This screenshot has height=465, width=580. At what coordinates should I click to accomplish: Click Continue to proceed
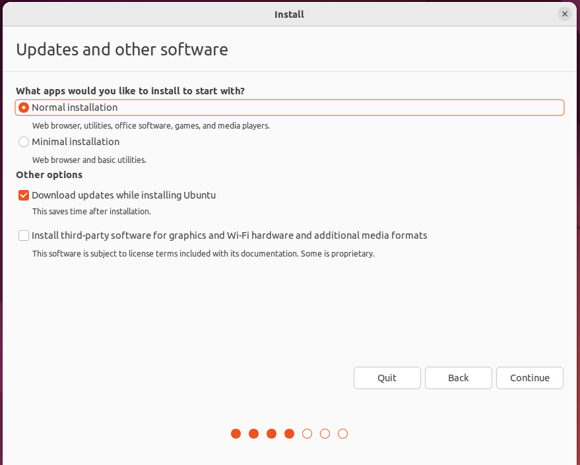pyautogui.click(x=530, y=378)
